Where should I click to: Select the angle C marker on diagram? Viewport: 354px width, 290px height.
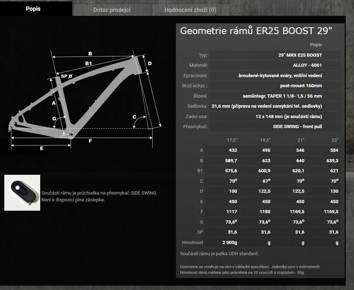click(135, 117)
